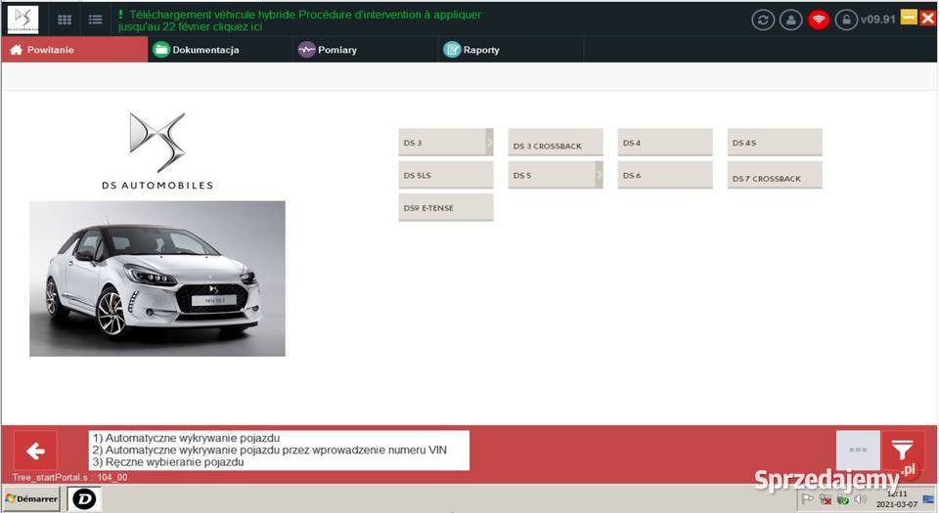Image resolution: width=939 pixels, height=513 pixels.
Task: Select the DS 3 model button
Action: 442,143
